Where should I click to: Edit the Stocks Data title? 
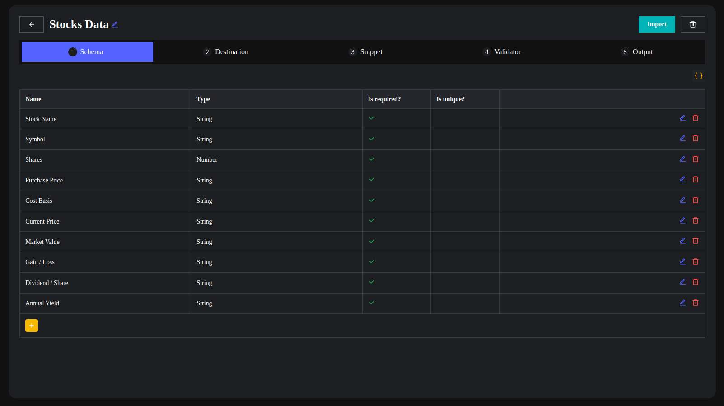point(115,24)
